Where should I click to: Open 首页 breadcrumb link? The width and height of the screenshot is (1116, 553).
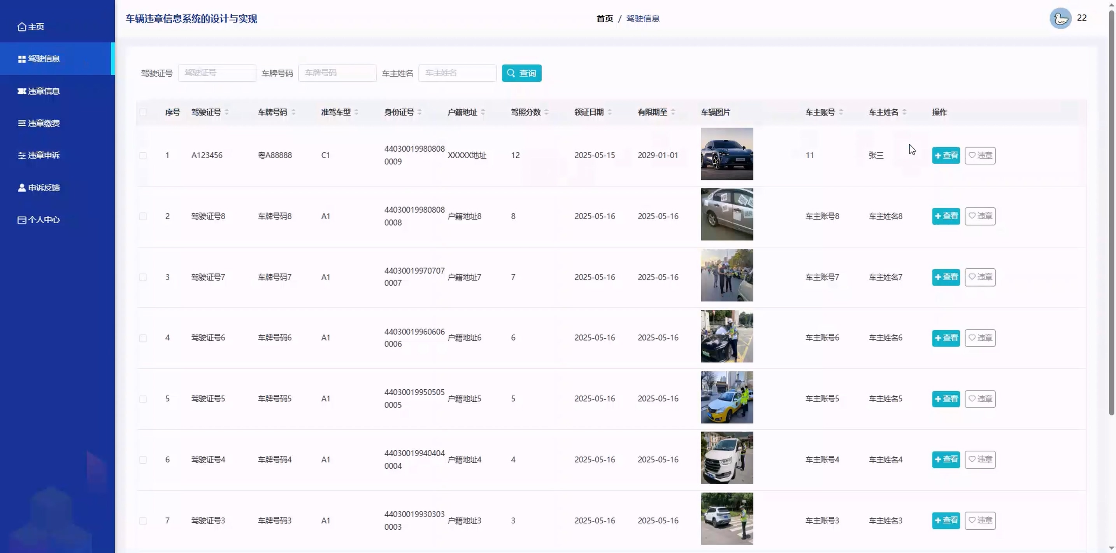pos(604,19)
